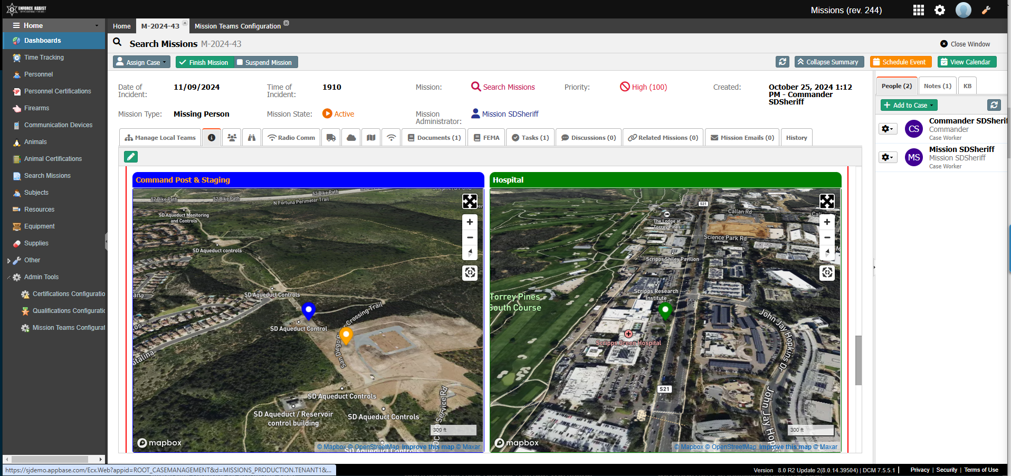The width and height of the screenshot is (1011, 476).
Task: Open the folded map tab icon
Action: tap(371, 138)
